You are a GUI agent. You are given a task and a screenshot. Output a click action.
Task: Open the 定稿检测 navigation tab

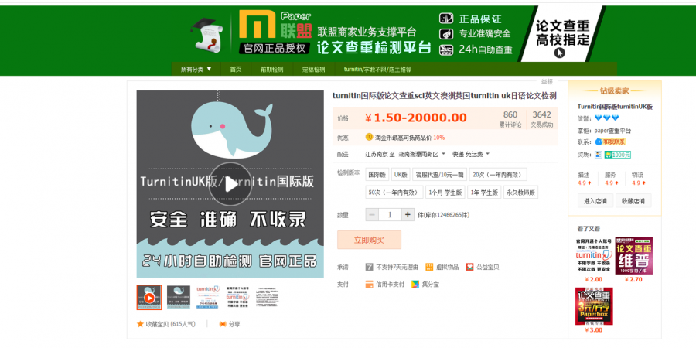click(313, 69)
